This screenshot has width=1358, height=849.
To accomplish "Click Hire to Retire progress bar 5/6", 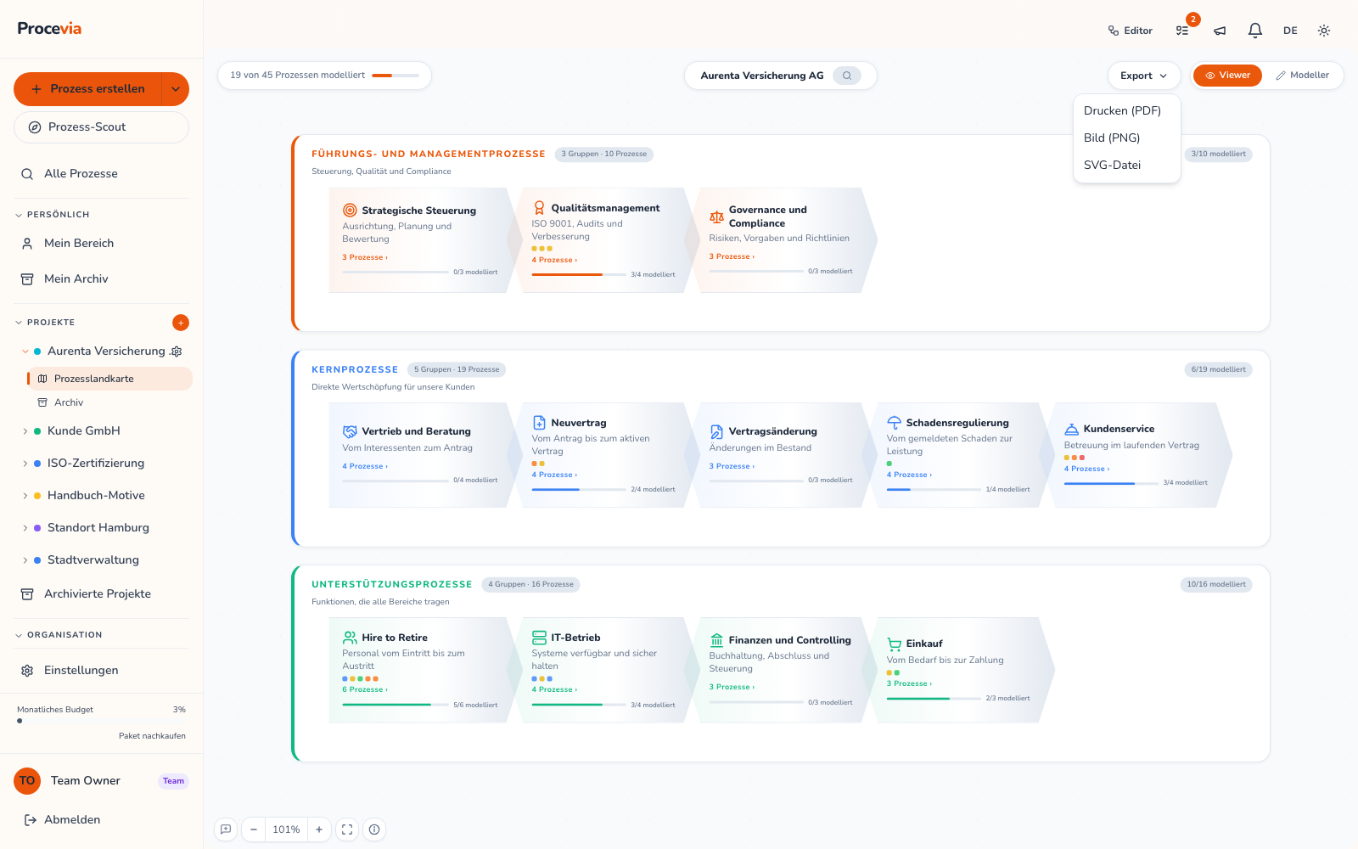I will [396, 705].
